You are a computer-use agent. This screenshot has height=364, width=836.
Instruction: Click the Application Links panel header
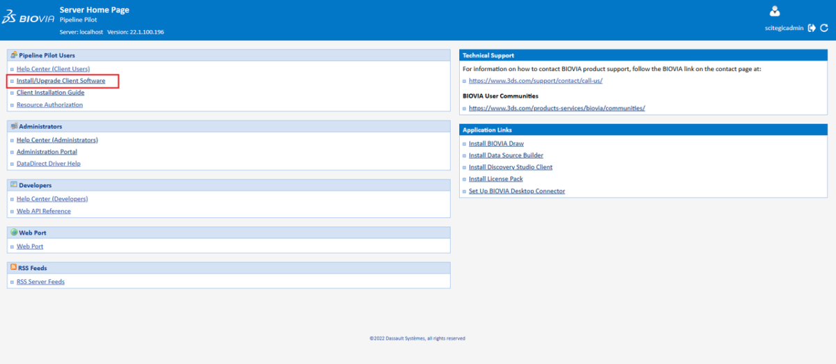pos(644,130)
